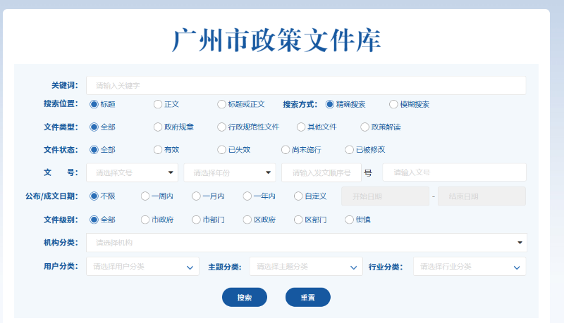Choose 行政规范性文件 file type radio
564x323 pixels.
pyautogui.click(x=222, y=127)
